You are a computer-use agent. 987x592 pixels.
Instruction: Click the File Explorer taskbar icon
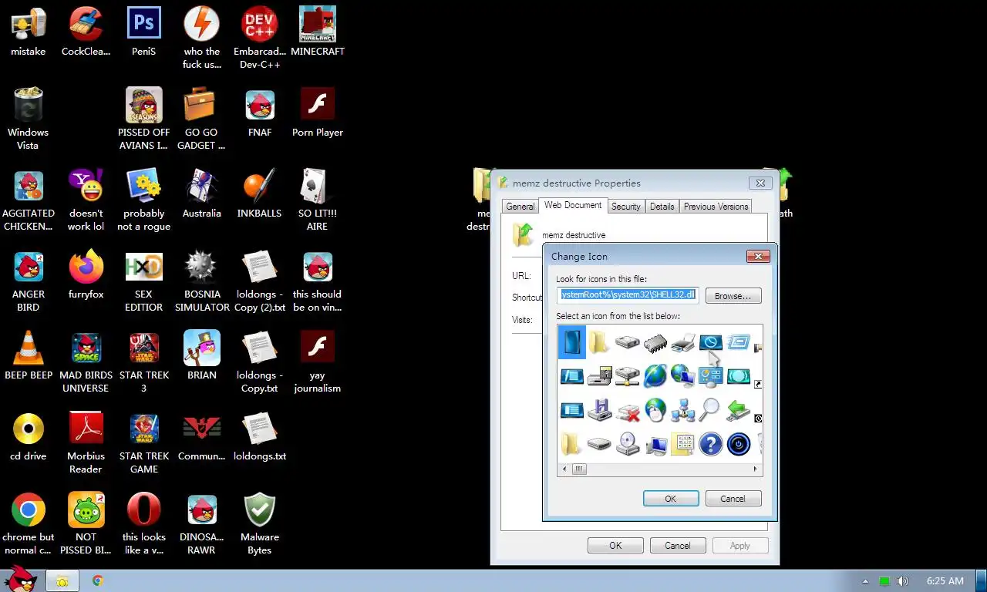[62, 581]
